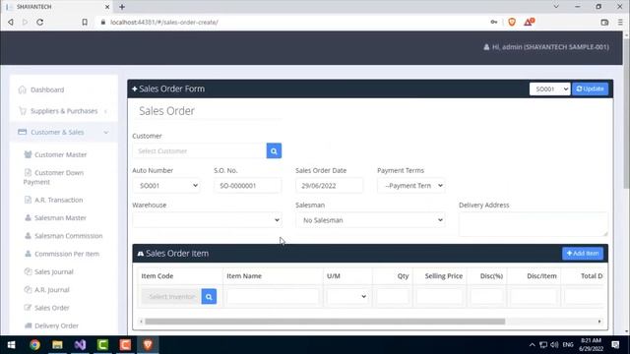The width and height of the screenshot is (630, 354).
Task: Click the Sales Journal icon
Action: [28, 271]
